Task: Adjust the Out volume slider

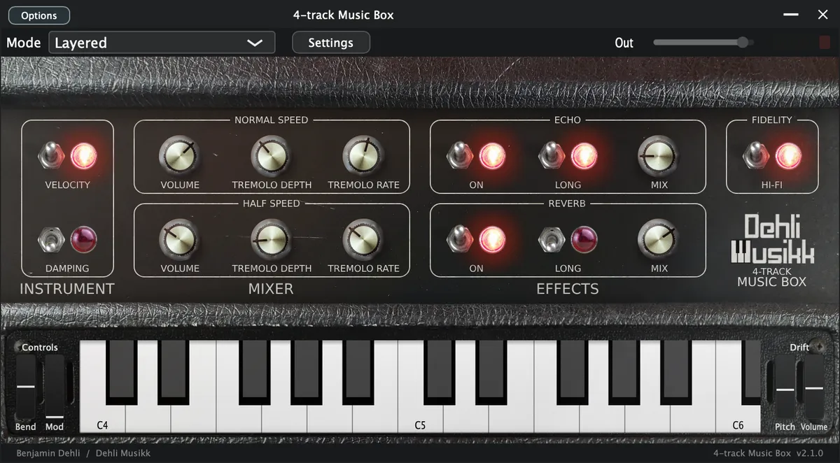Action: [x=703, y=43]
